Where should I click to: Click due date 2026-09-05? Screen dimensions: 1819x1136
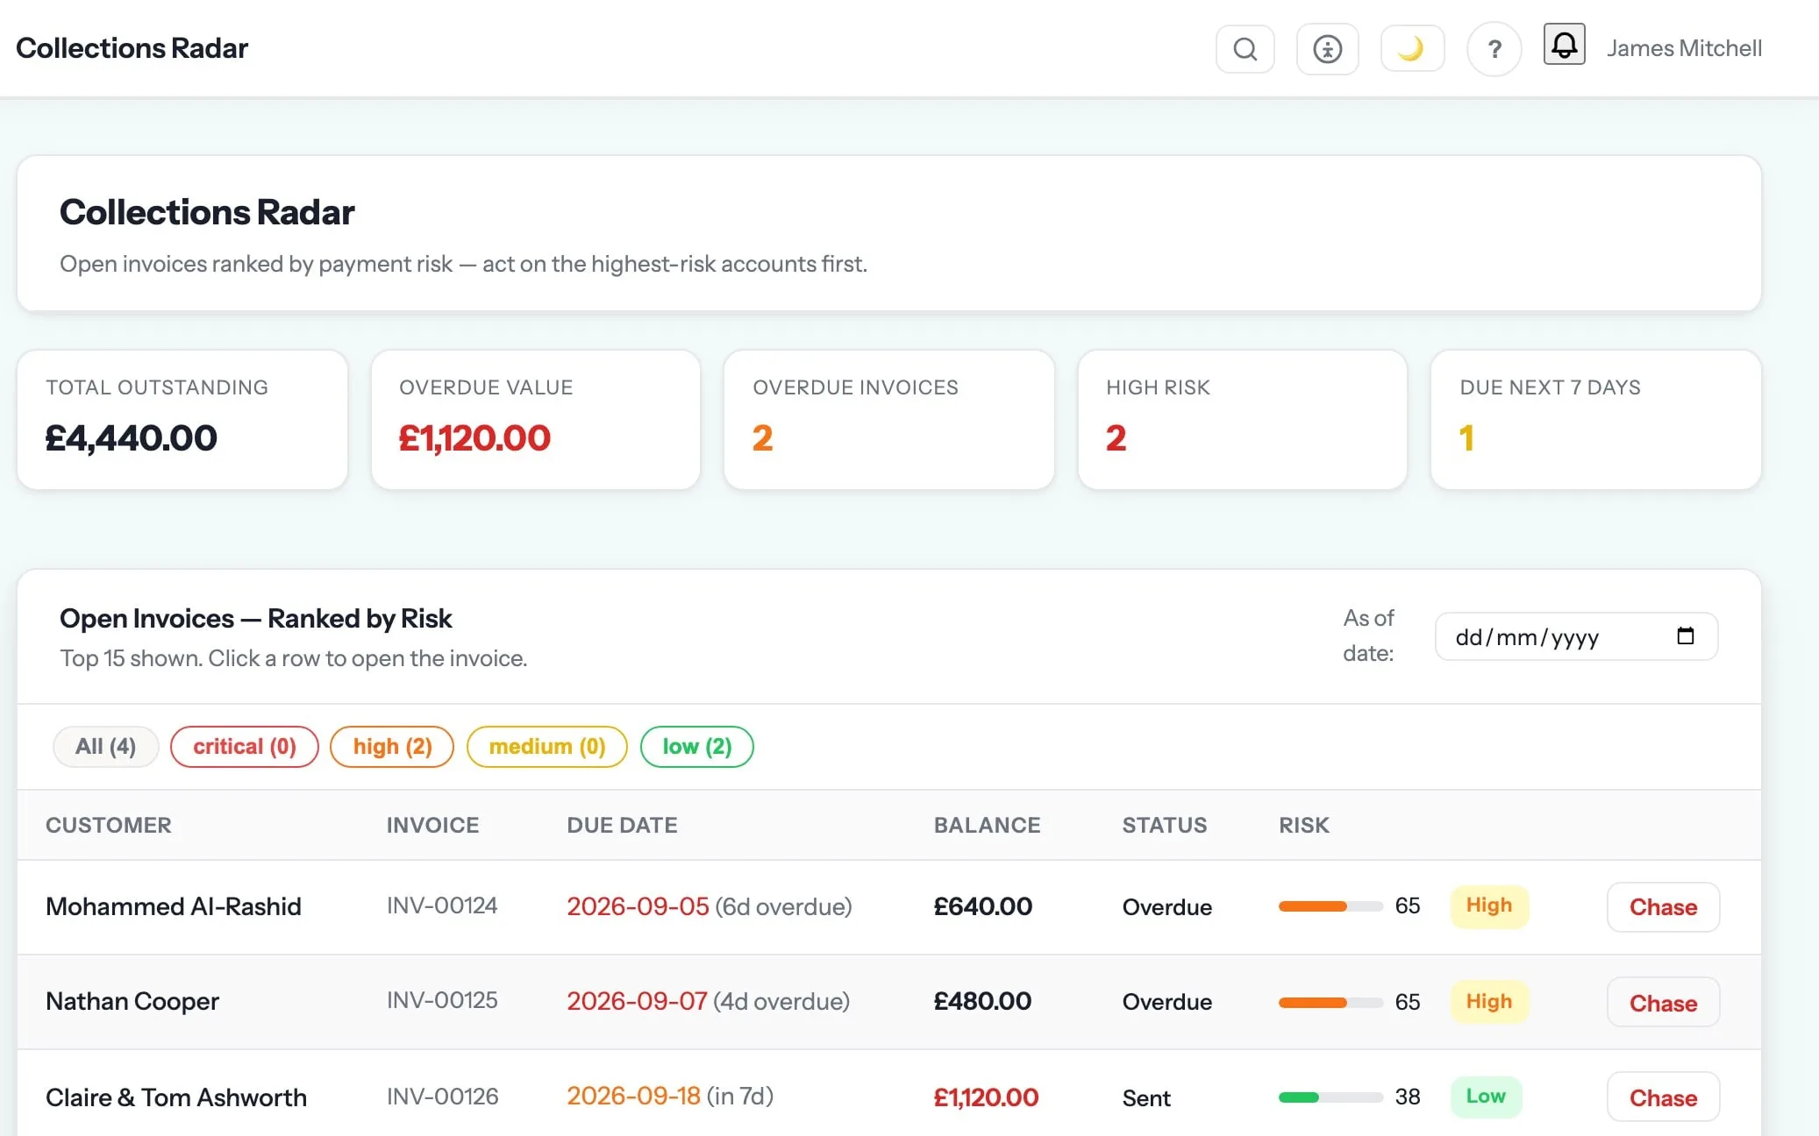[x=638, y=906]
